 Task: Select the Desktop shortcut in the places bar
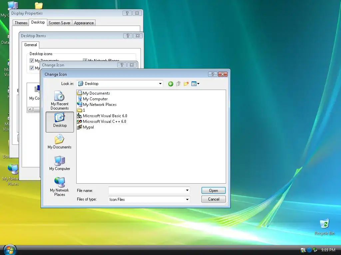click(x=60, y=122)
